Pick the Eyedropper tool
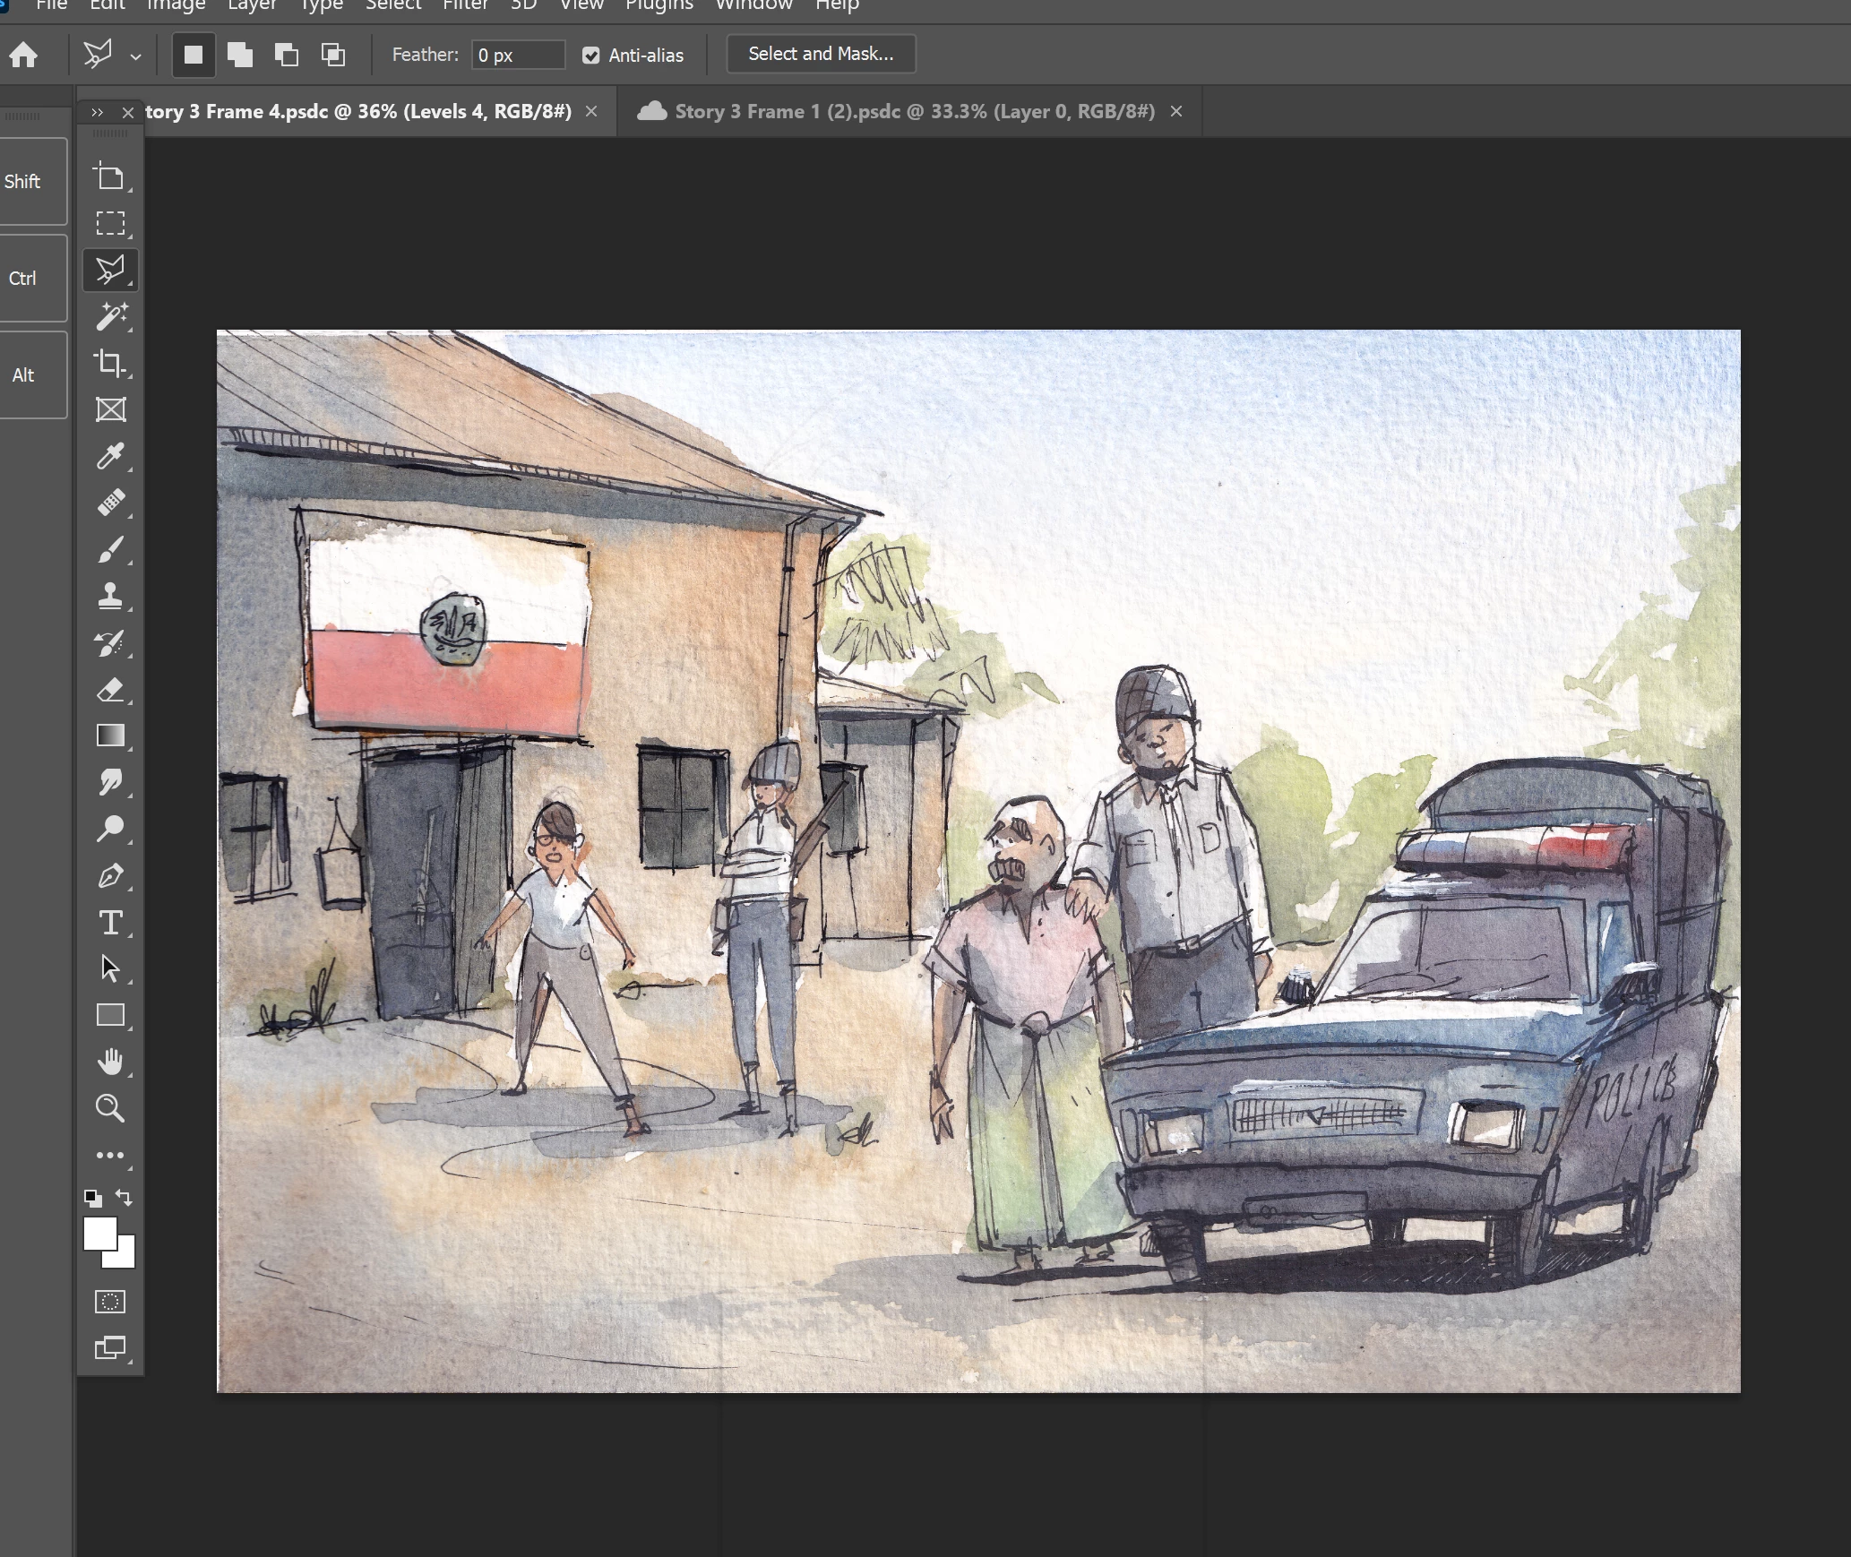The image size is (1851, 1557). tap(111, 456)
